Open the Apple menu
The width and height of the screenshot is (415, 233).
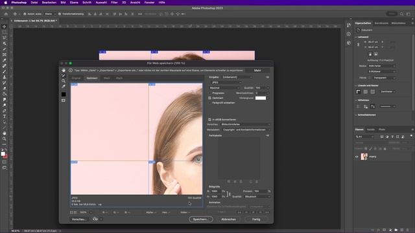(x=5, y=3)
